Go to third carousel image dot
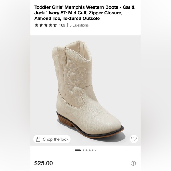The image size is (171, 171). tap(86, 150)
